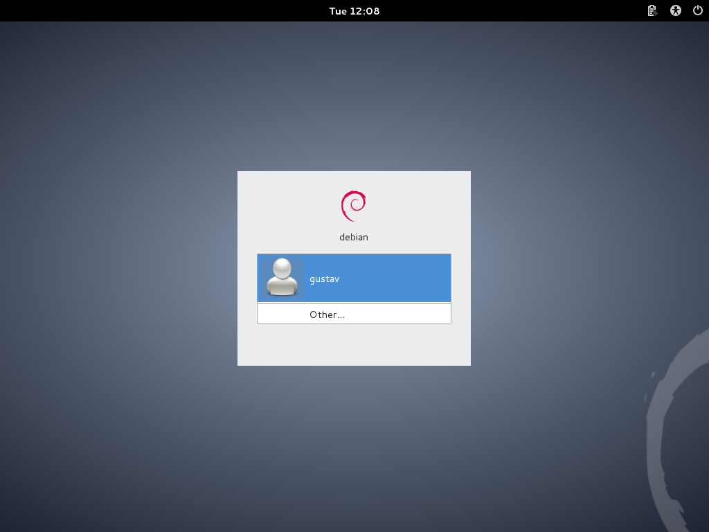This screenshot has height=532, width=709.
Task: Click gustav's user avatar picture
Action: (x=282, y=278)
